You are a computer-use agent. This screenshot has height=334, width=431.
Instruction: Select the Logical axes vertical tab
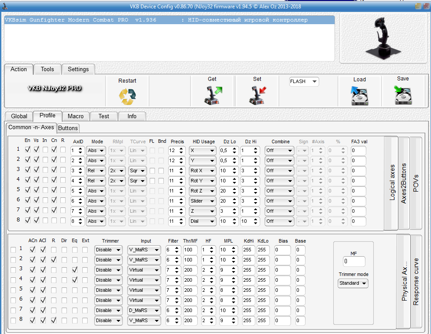391,183
